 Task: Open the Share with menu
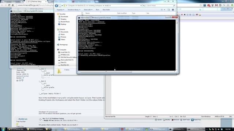88,10
